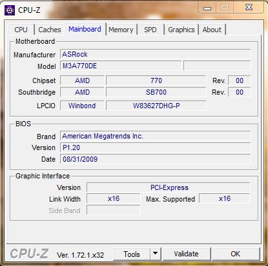Click the LPCIO value W83627DHG-P

[156, 106]
